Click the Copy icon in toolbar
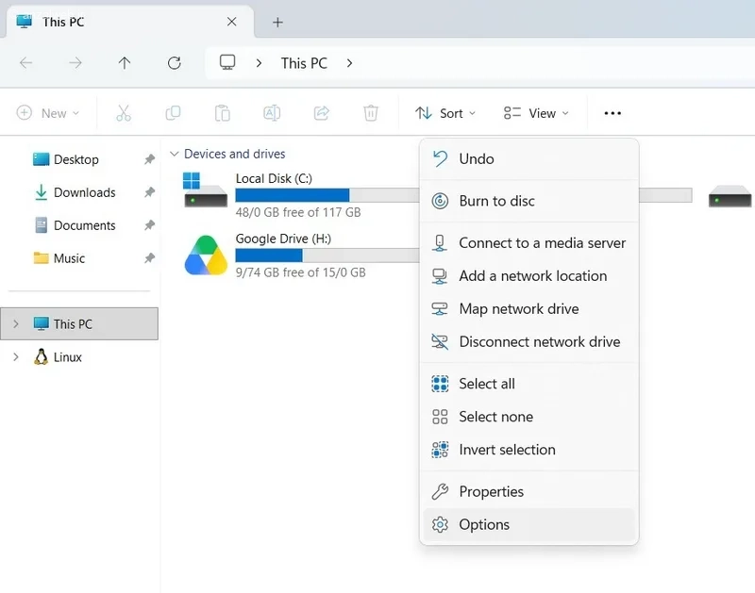Viewport: 755px width, 593px height. [x=173, y=113]
